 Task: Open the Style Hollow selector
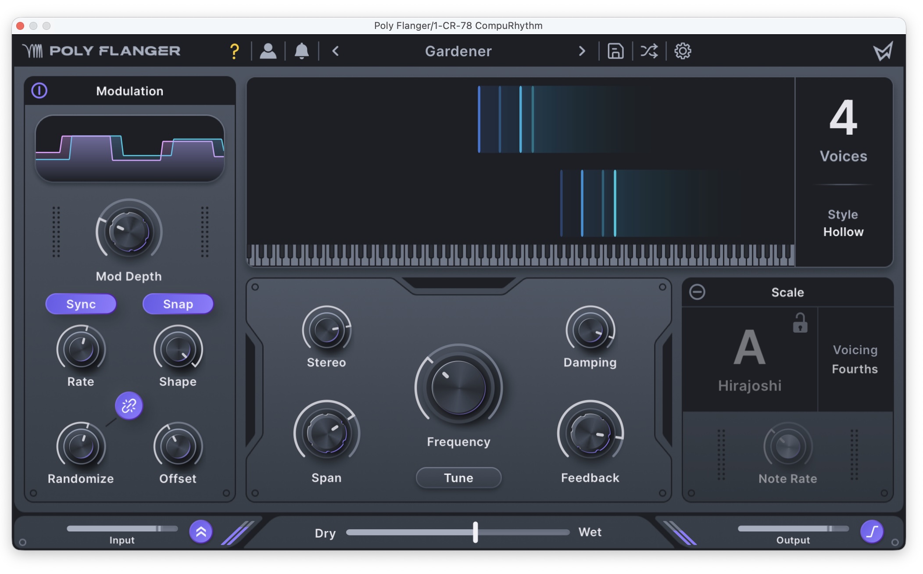pyautogui.click(x=843, y=223)
